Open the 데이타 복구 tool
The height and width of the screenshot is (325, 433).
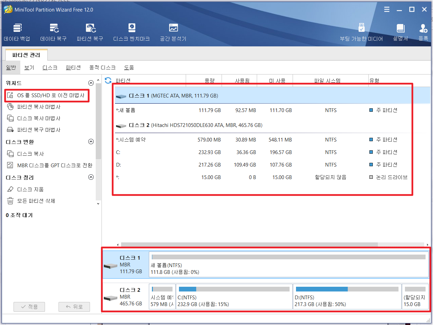[x=53, y=32]
